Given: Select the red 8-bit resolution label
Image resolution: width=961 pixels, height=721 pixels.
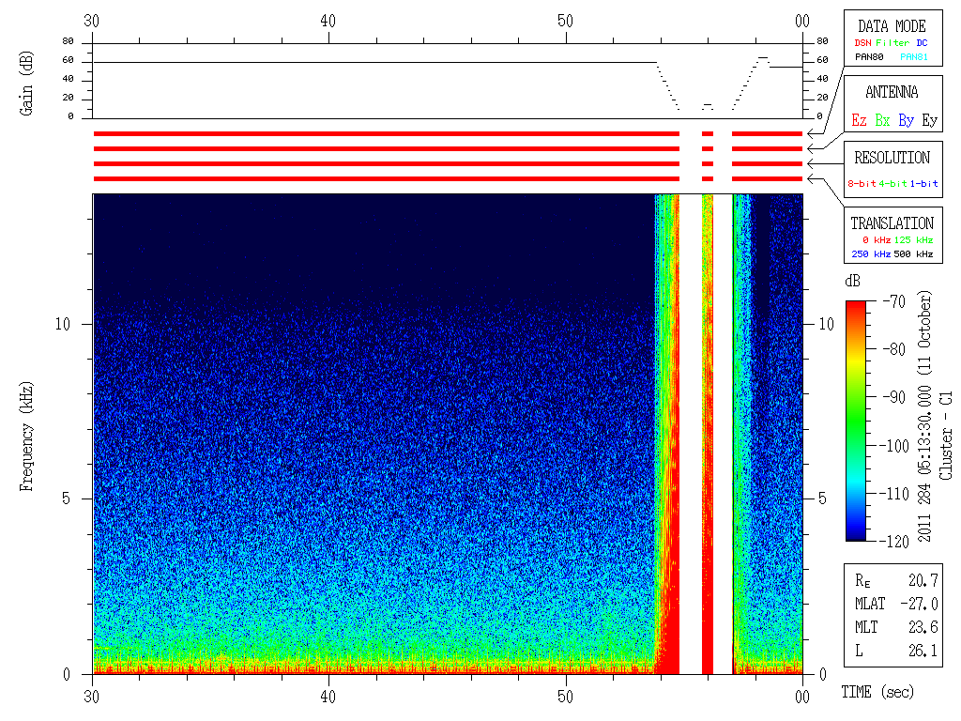Looking at the screenshot, I should pyautogui.click(x=862, y=183).
